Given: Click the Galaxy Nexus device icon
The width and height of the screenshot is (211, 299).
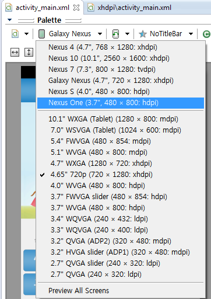Looking at the screenshot, I should (x=41, y=34).
